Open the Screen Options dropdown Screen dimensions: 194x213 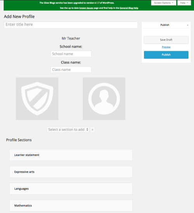164,3
